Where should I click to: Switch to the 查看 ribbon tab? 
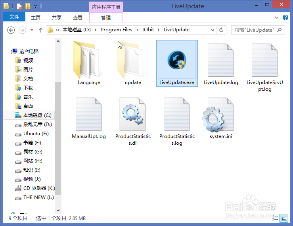[78, 17]
